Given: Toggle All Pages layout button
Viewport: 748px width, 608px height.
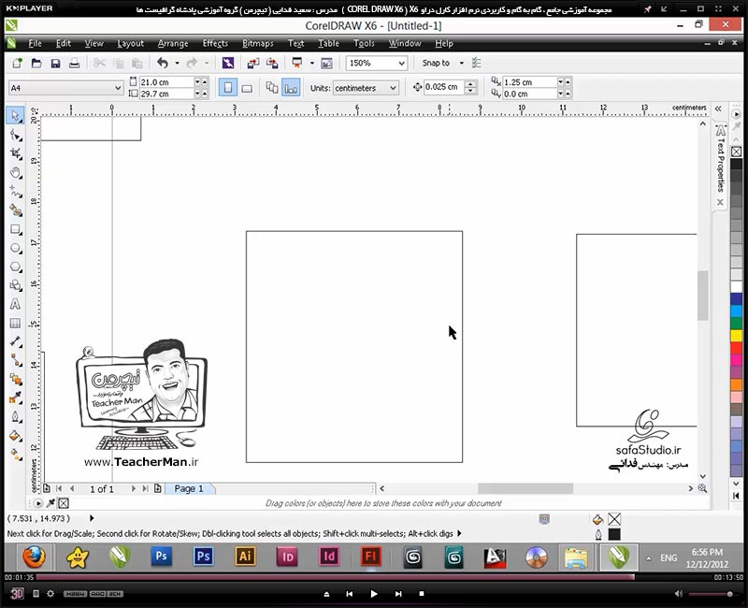Looking at the screenshot, I should click(272, 88).
